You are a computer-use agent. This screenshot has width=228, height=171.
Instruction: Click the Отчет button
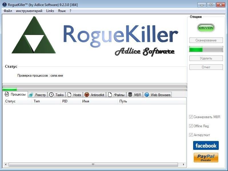tap(206, 67)
